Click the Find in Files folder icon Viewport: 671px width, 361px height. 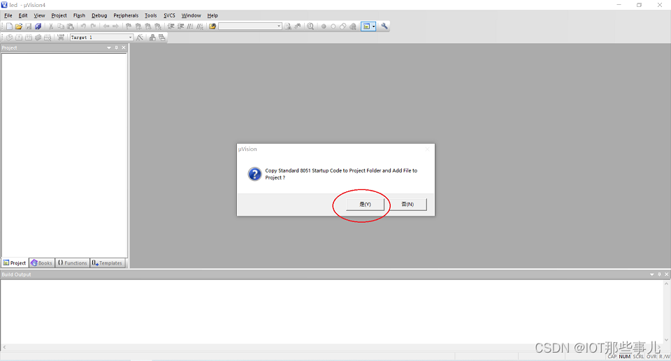(212, 26)
